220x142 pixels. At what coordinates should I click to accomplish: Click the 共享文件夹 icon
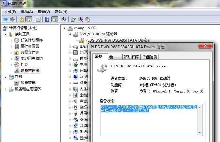click(x=17, y=53)
